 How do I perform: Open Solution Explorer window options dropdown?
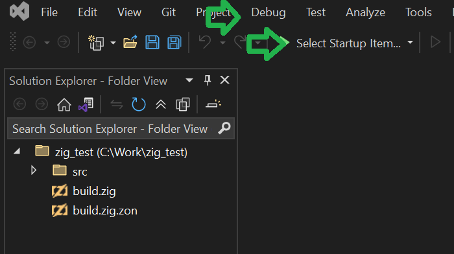(189, 80)
